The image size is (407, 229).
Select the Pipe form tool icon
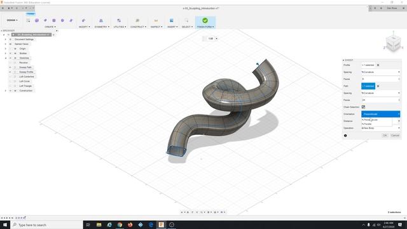click(x=71, y=20)
